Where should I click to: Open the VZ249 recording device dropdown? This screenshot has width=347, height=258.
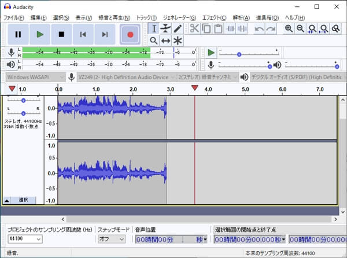tap(126, 77)
